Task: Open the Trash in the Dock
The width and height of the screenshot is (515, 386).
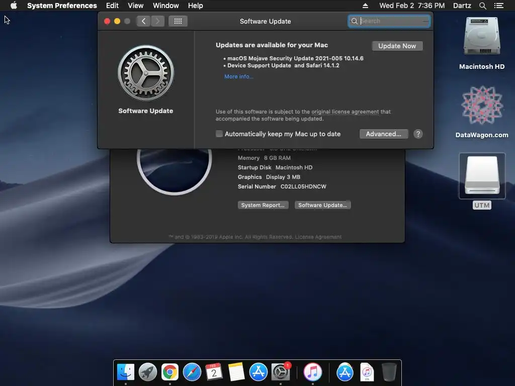Action: click(x=389, y=372)
